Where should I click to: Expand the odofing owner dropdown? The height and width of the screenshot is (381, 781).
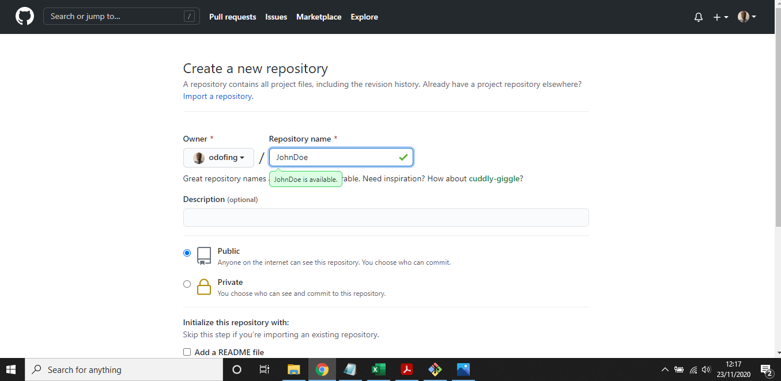coord(218,158)
